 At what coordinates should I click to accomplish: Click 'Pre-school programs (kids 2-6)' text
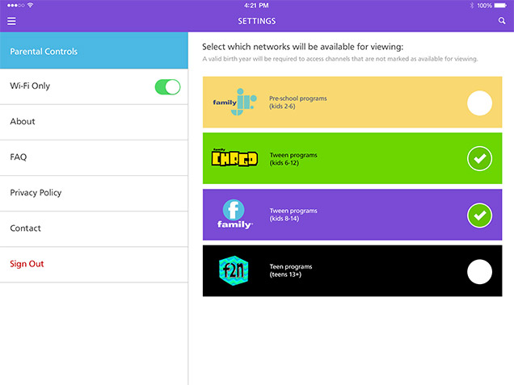297,103
